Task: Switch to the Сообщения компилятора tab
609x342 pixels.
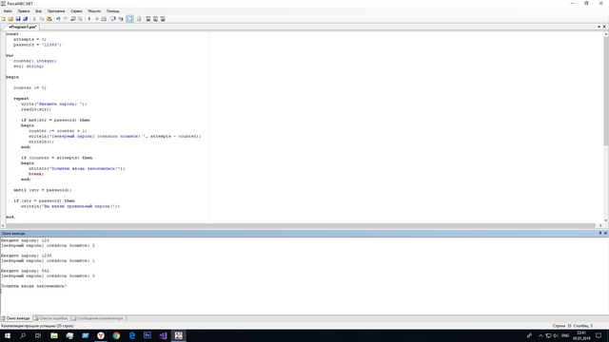Action: coord(97,318)
